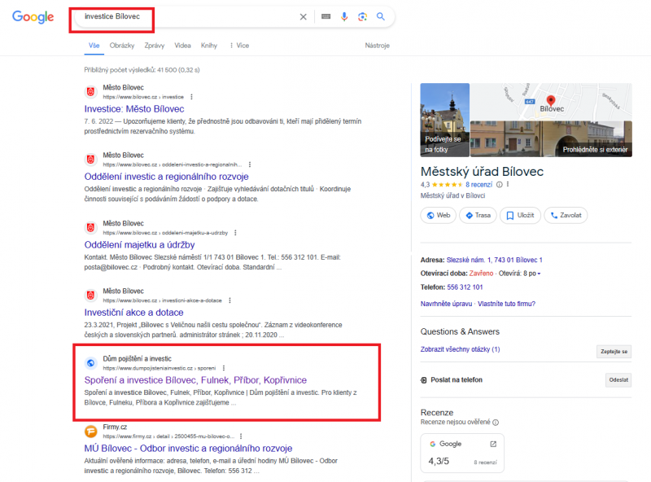Screen dimensions: 651x482
Task: Click Poslat na telefon icon
Action: point(423,379)
